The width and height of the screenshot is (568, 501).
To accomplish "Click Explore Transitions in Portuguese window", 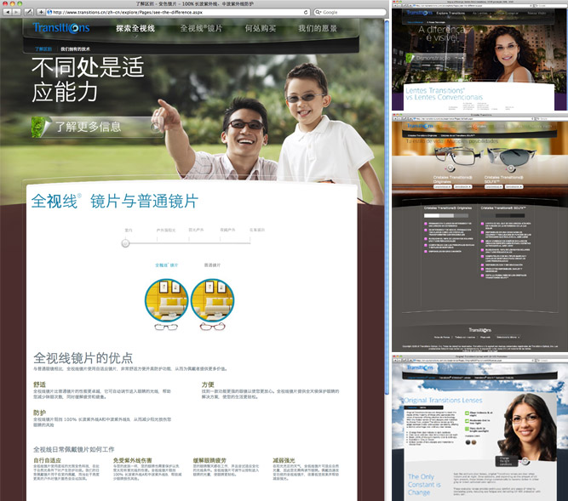I will [x=450, y=13].
